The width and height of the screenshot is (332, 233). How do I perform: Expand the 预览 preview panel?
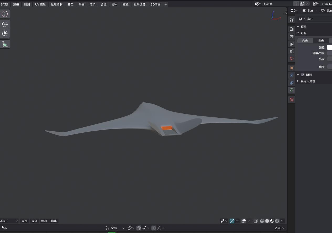coord(304,27)
